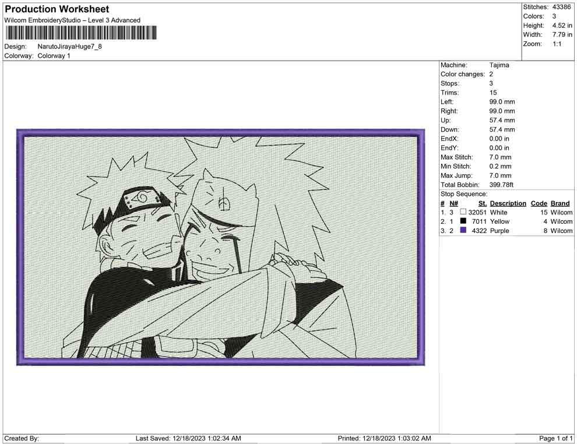The height and width of the screenshot is (444, 577).
Task: Click the 'Max Stitch:' label
Action: (457, 157)
